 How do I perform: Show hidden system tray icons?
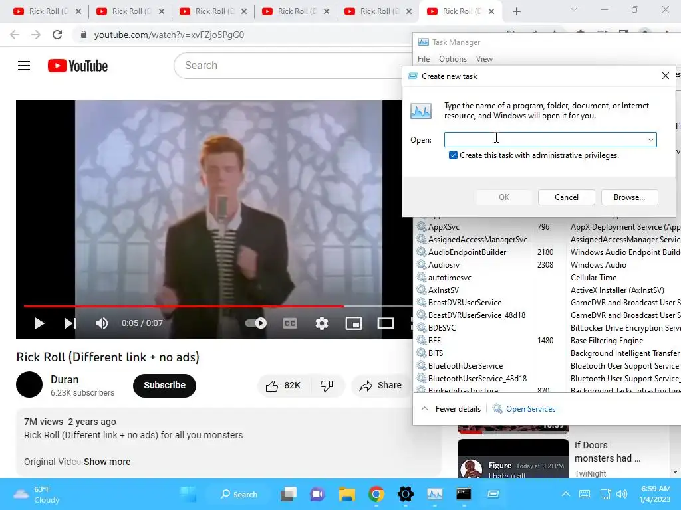565,494
